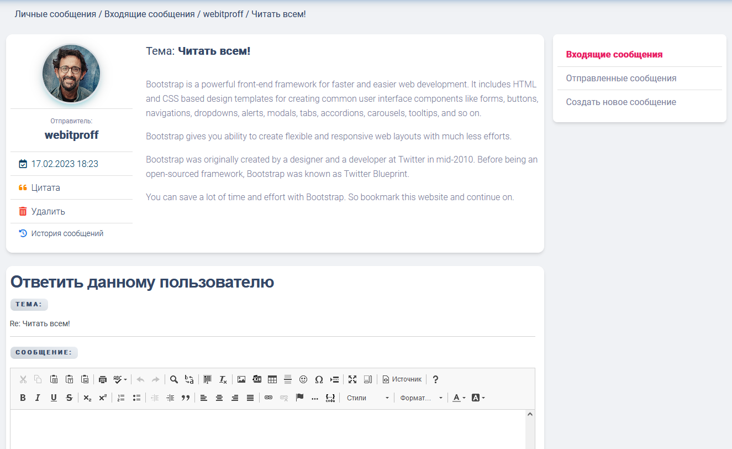Image resolution: width=732 pixels, height=449 pixels.
Task: Expand the Формат dropdown
Action: (x=422, y=398)
